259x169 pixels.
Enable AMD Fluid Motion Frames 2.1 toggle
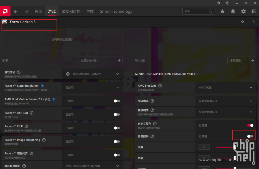pyautogui.click(x=117, y=101)
